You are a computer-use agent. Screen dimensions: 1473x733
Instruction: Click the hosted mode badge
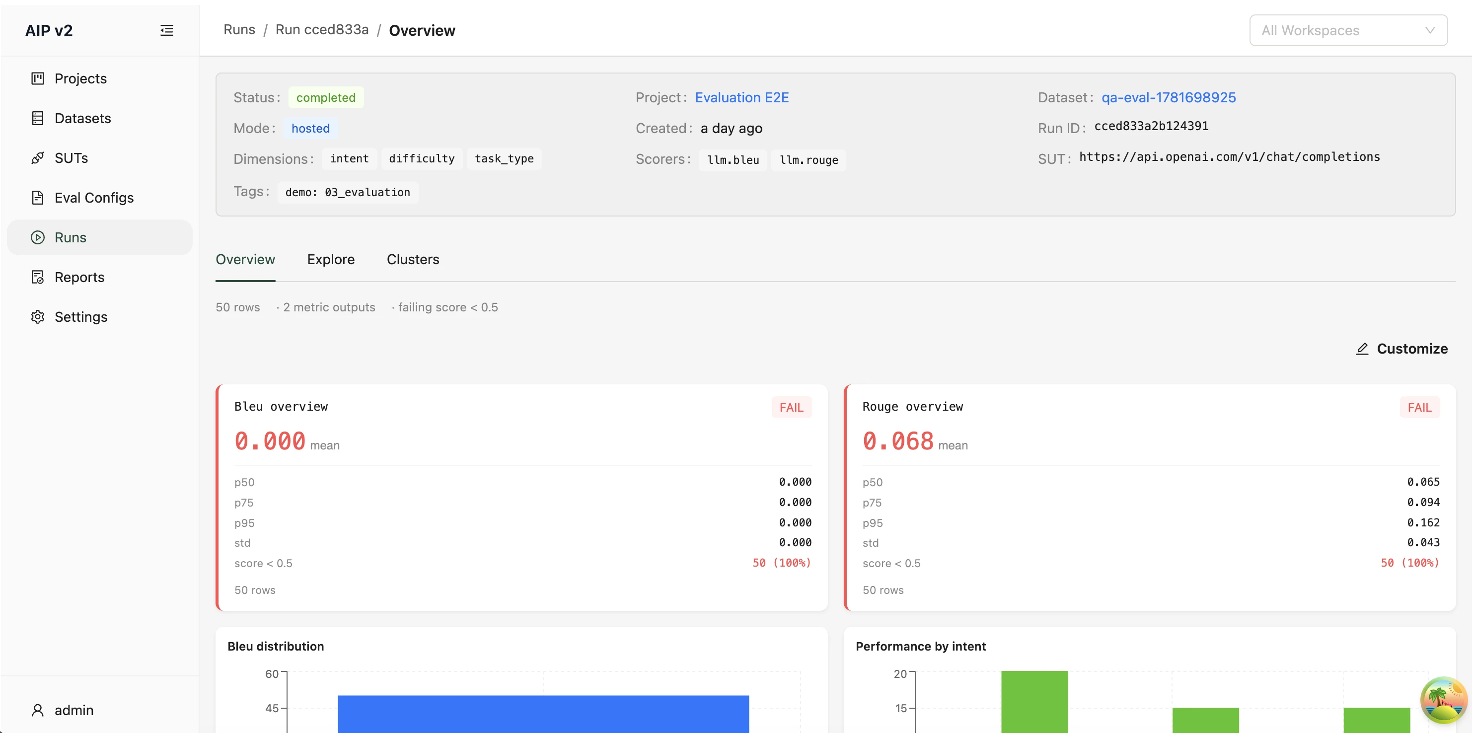[310, 129]
